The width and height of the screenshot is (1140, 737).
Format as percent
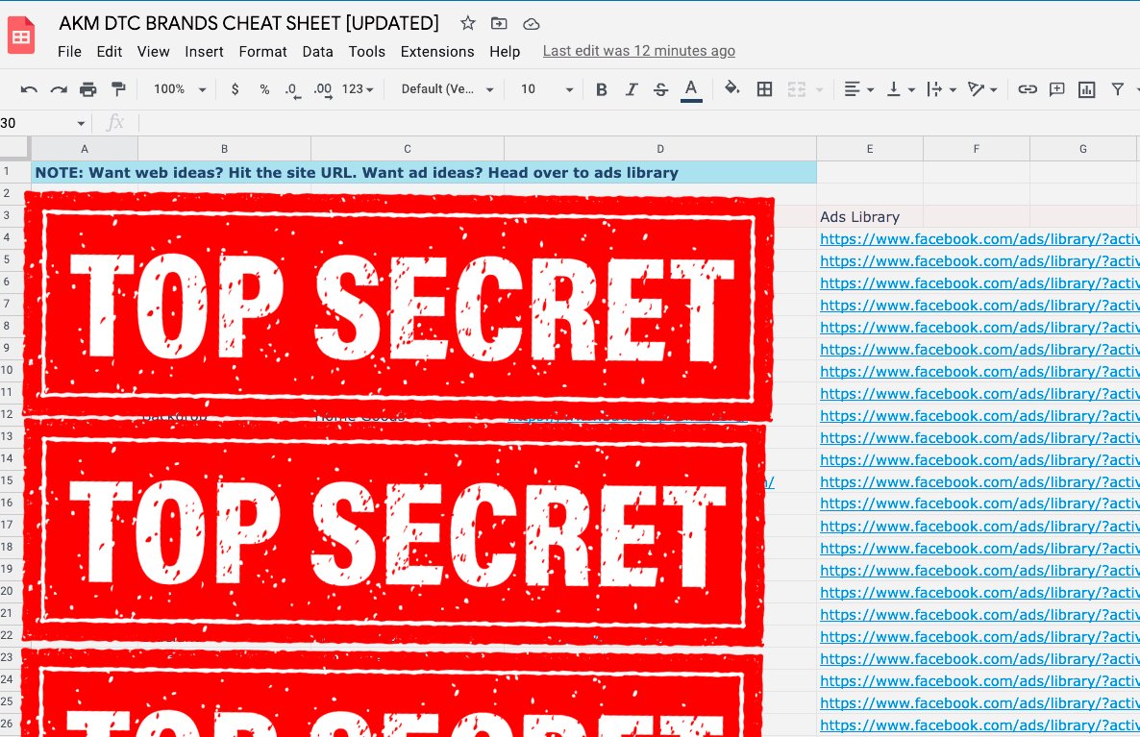(x=264, y=89)
